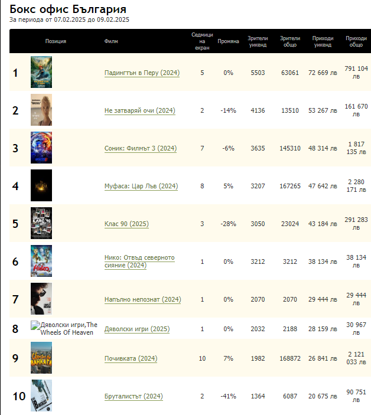Open the Нико: Отвъд северното сияние link
The image size is (371, 415).
(x=139, y=262)
